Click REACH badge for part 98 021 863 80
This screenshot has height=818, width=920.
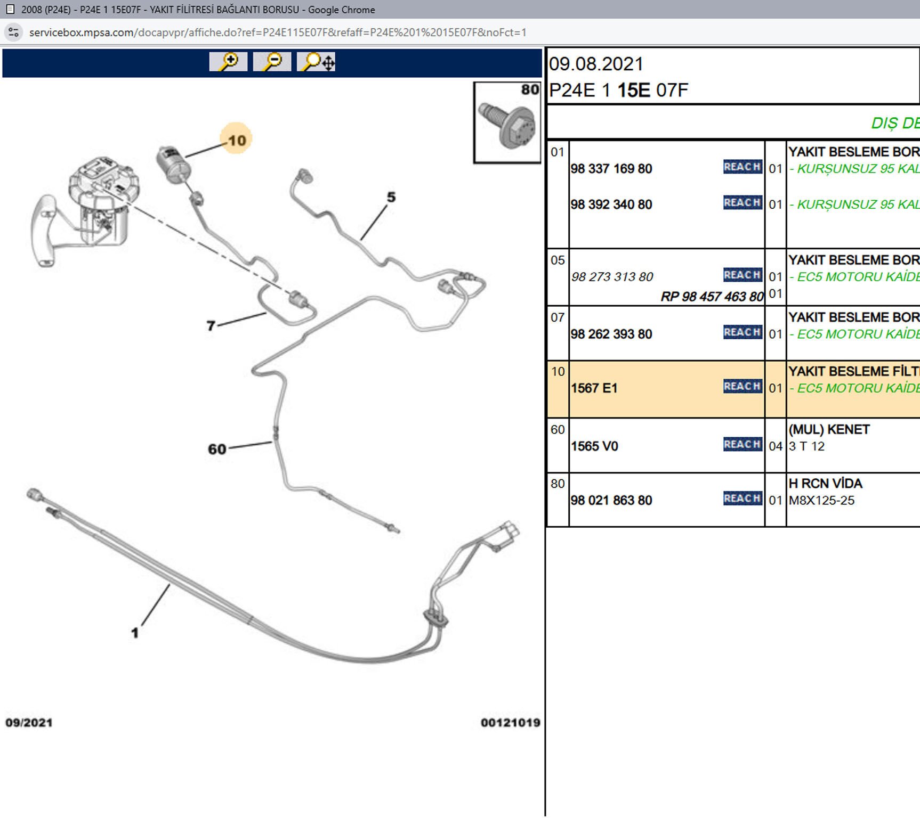742,499
